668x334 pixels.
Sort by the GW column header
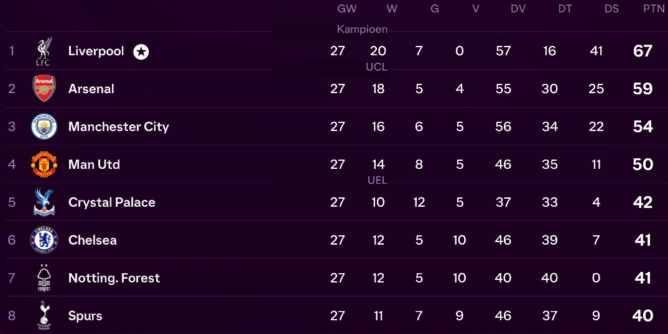[347, 9]
